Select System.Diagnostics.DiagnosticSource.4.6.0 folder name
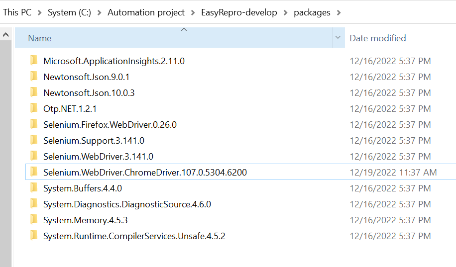 pos(127,204)
